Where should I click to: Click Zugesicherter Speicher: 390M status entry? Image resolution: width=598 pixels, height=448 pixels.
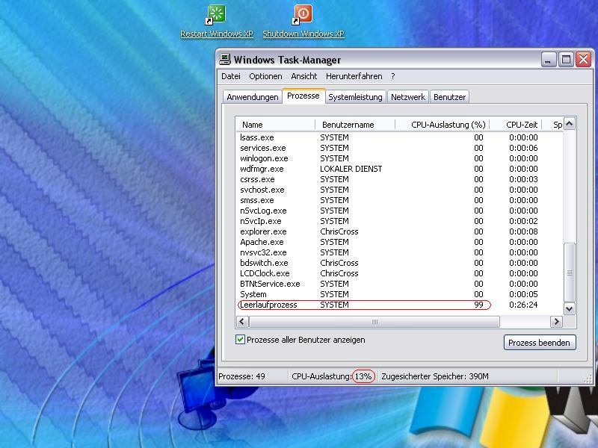click(x=435, y=376)
